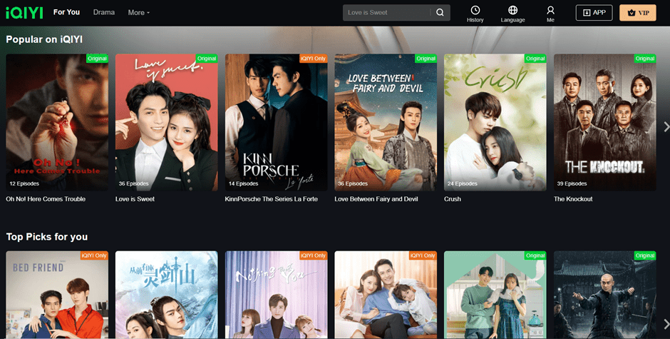670x339 pixels.
Task: Open Oh No! Here Comes Trouble poster
Action: point(57,123)
